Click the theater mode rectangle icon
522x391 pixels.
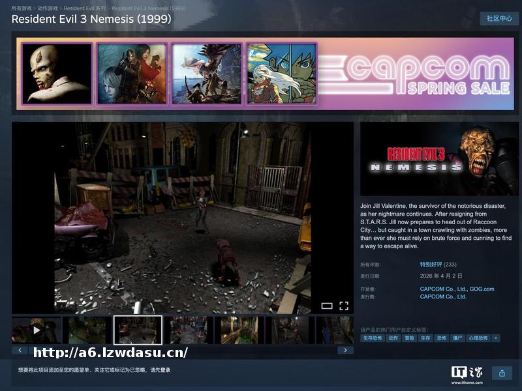[327, 306]
